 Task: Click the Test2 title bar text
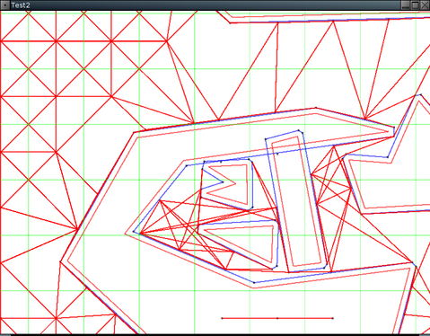coord(21,5)
